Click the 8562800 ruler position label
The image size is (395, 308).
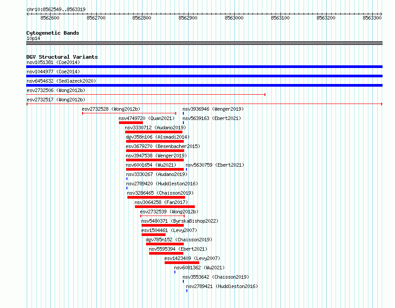(142, 18)
